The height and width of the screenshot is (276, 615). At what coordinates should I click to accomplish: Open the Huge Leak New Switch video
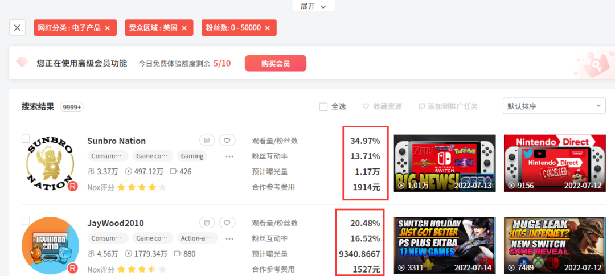pyautogui.click(x=555, y=245)
